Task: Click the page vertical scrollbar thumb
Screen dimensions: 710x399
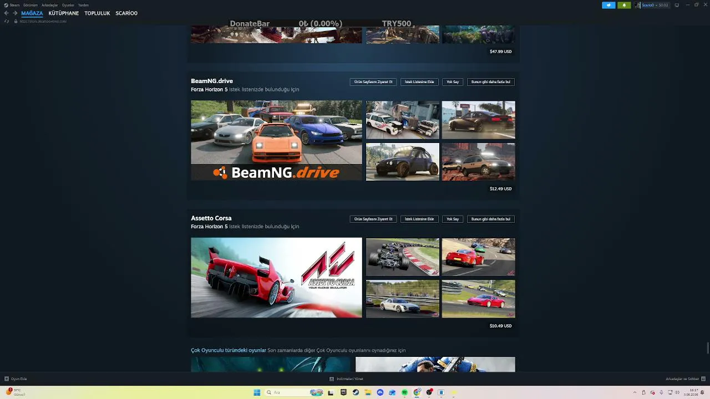Action: (x=707, y=348)
